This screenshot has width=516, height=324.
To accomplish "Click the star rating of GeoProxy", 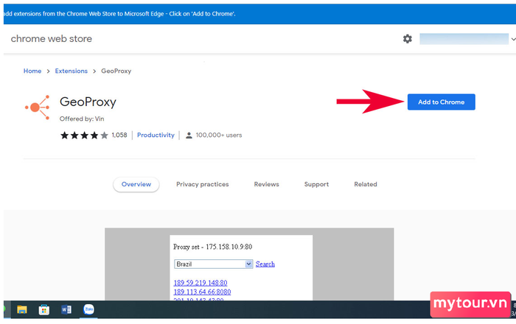I will (x=84, y=135).
